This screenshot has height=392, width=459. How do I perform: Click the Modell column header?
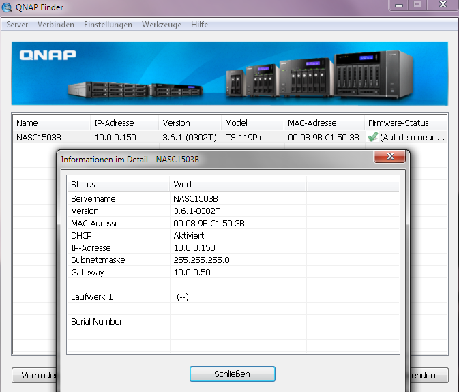252,123
